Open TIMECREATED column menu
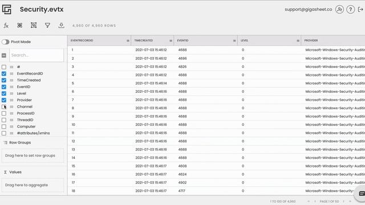The height and width of the screenshot is (205, 365). (x=171, y=40)
